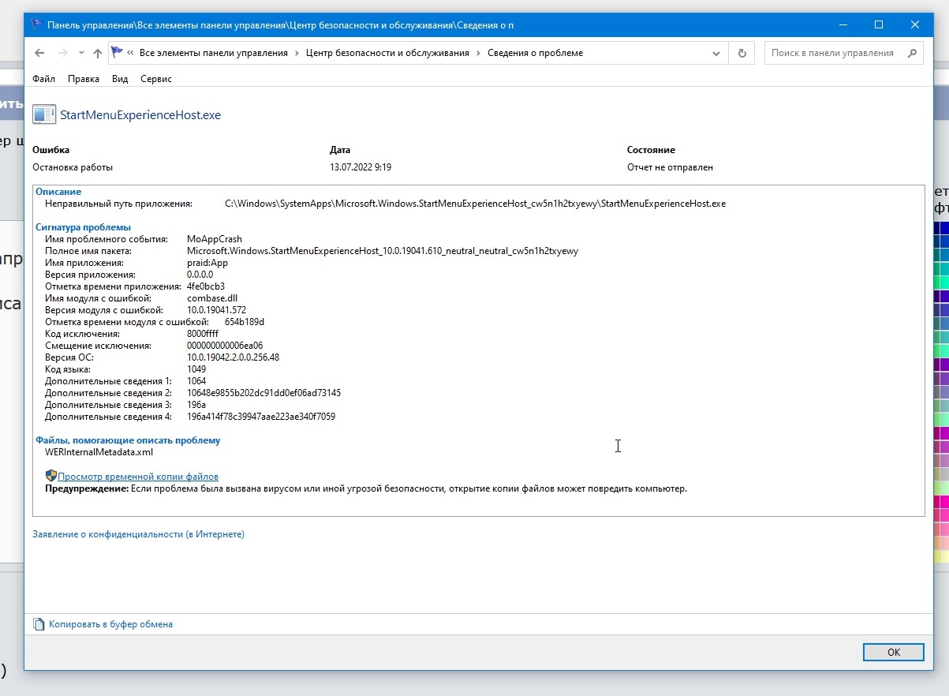Open Просмотр временной копии файлов link
Image resolution: width=949 pixels, height=696 pixels.
coord(138,477)
